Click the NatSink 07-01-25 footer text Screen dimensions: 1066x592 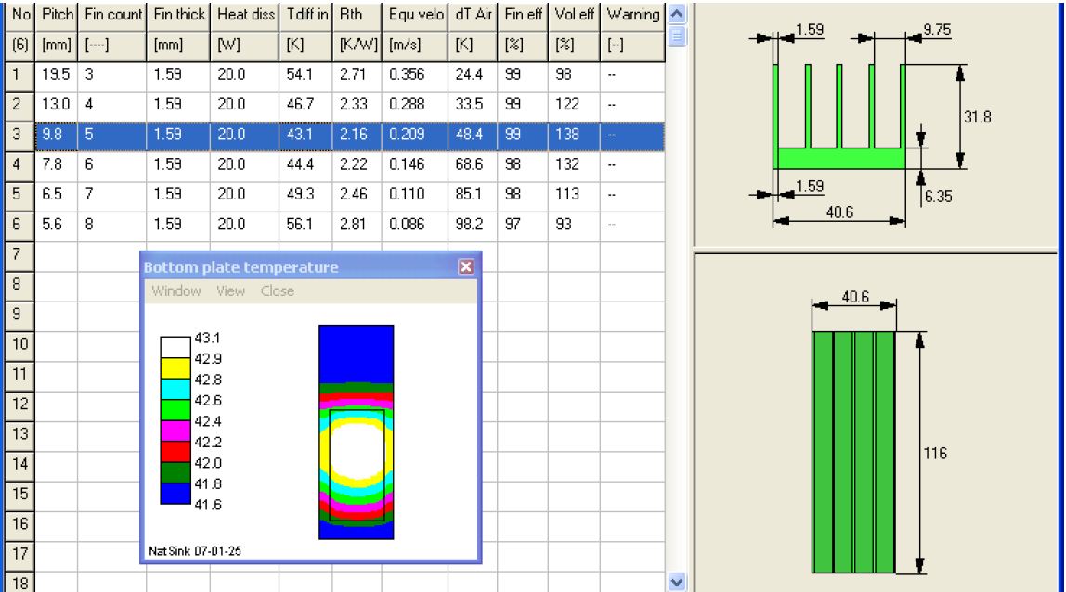[195, 550]
